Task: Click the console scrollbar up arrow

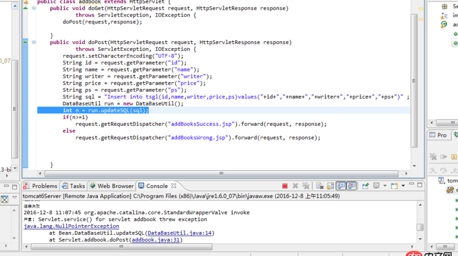Action: click(420, 205)
